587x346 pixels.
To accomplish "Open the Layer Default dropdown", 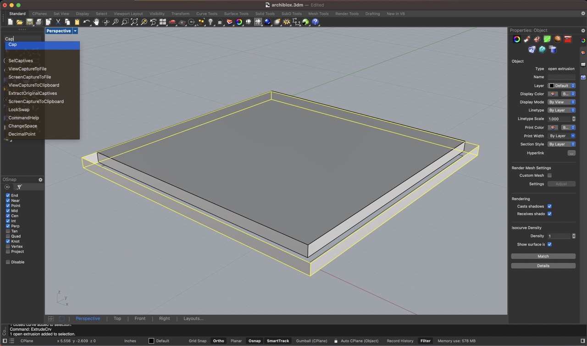I will 562,86.
